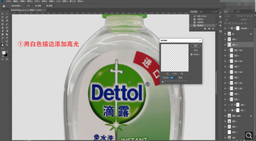
Task: Zoom out the Gaussian Blur preview
Action: (167, 74)
